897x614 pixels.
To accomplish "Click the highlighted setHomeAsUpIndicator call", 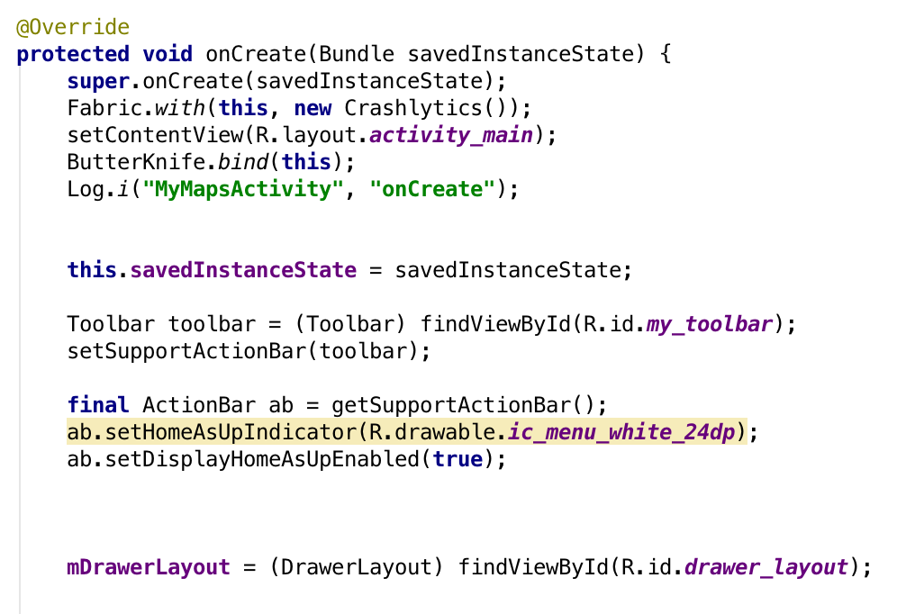I will pyautogui.click(x=407, y=431).
